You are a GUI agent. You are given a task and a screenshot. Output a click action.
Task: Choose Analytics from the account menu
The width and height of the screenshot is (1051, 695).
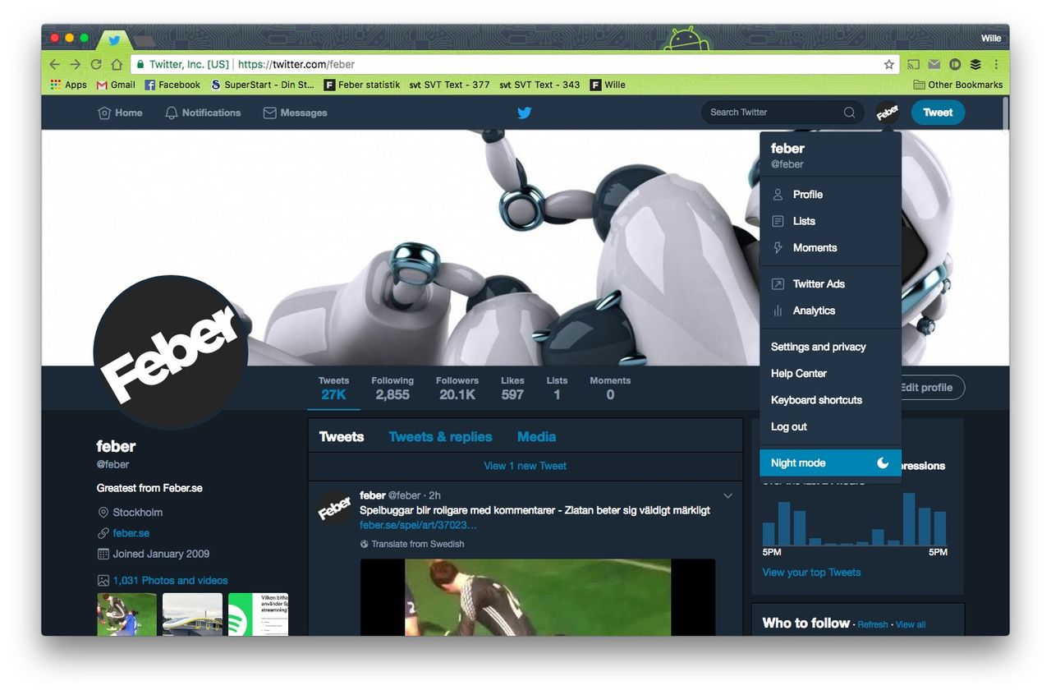click(x=813, y=311)
